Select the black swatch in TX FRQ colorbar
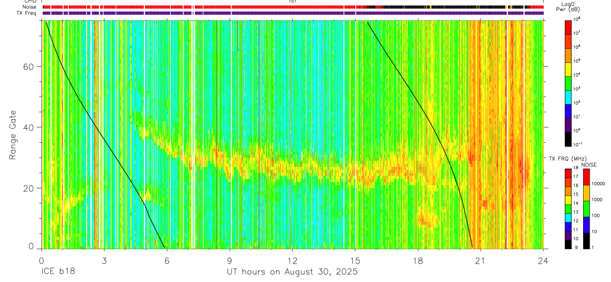The height and width of the screenshot is (282, 611). [x=568, y=244]
